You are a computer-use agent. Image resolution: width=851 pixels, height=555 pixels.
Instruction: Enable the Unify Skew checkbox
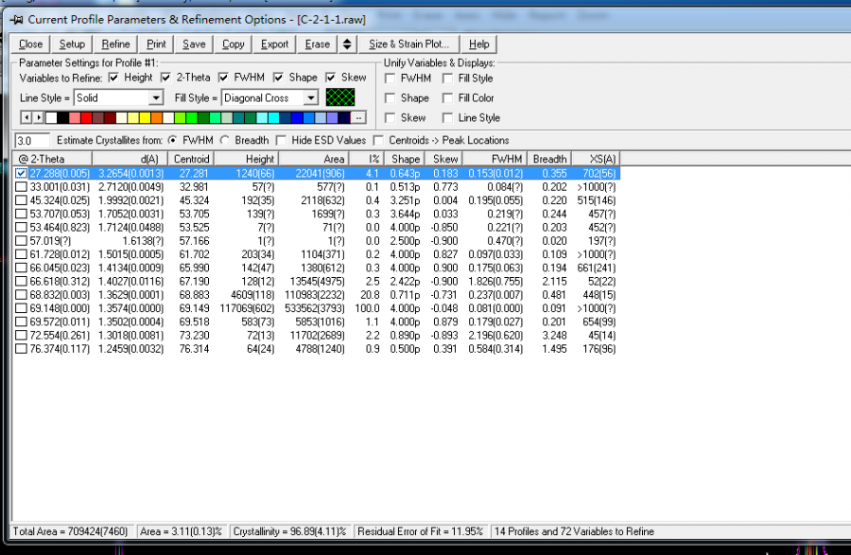[390, 118]
